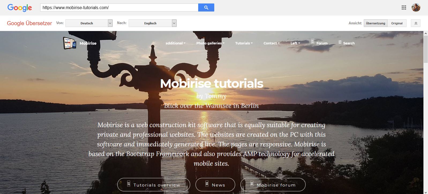This screenshot has width=428, height=194.
Task: Switch view to Übersetzung
Action: pos(376,23)
